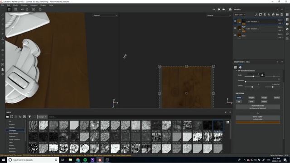Select the Procedurals shelf category
Viewport: 290px width, 163px height.
click(x=14, y=134)
